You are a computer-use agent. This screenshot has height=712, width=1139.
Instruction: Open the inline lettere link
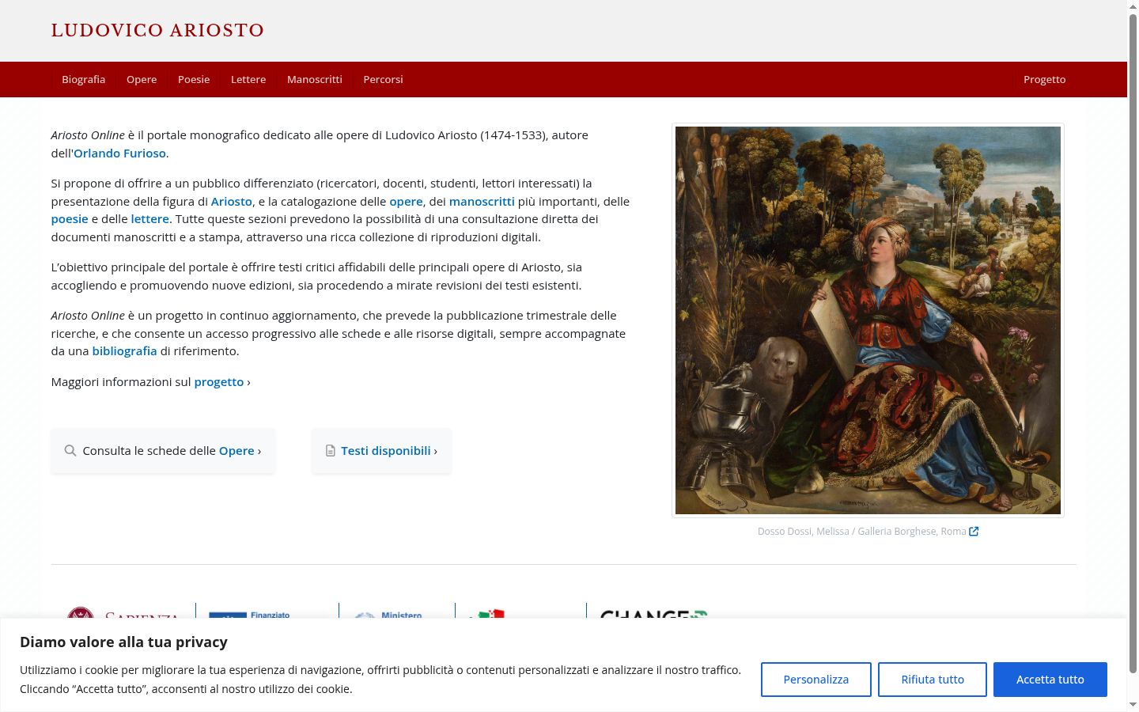(150, 219)
